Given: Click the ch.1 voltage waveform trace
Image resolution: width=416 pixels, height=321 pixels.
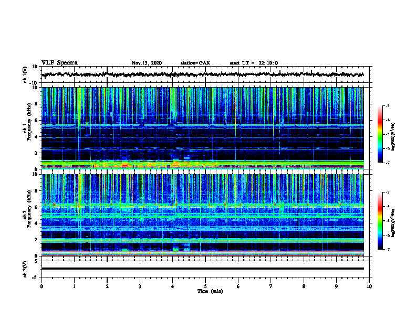Looking at the screenshot, I should tap(202, 74).
